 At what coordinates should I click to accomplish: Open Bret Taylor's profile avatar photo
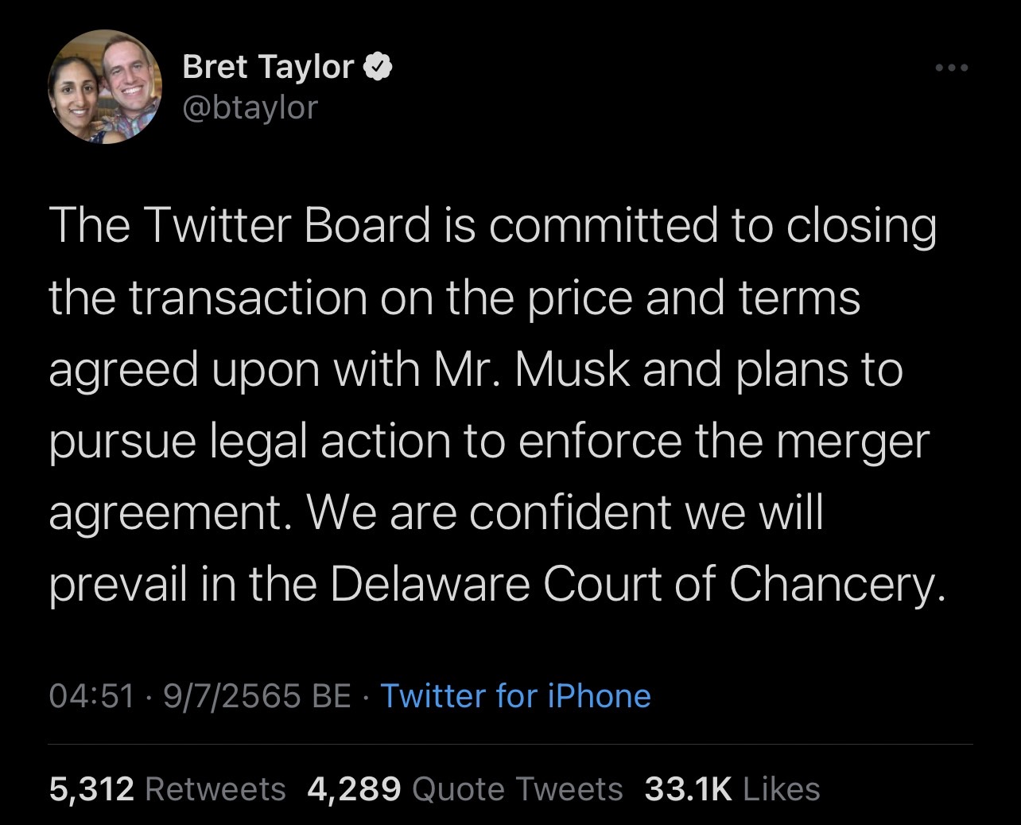point(106,87)
